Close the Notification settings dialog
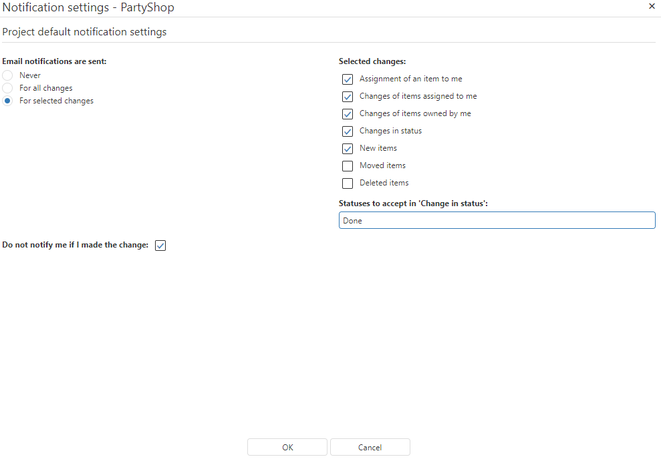 pos(652,6)
